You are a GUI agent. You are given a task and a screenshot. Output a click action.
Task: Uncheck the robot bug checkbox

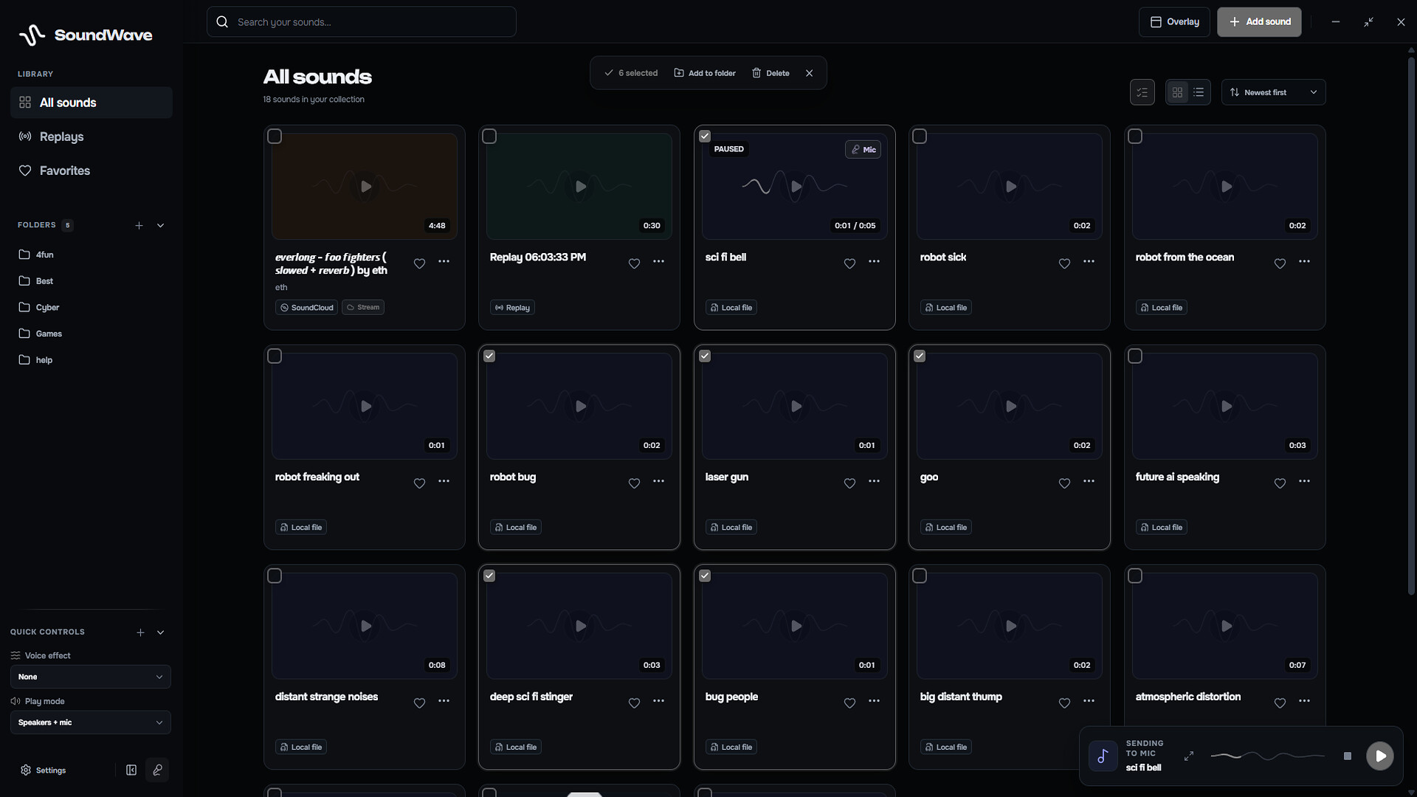pos(489,356)
